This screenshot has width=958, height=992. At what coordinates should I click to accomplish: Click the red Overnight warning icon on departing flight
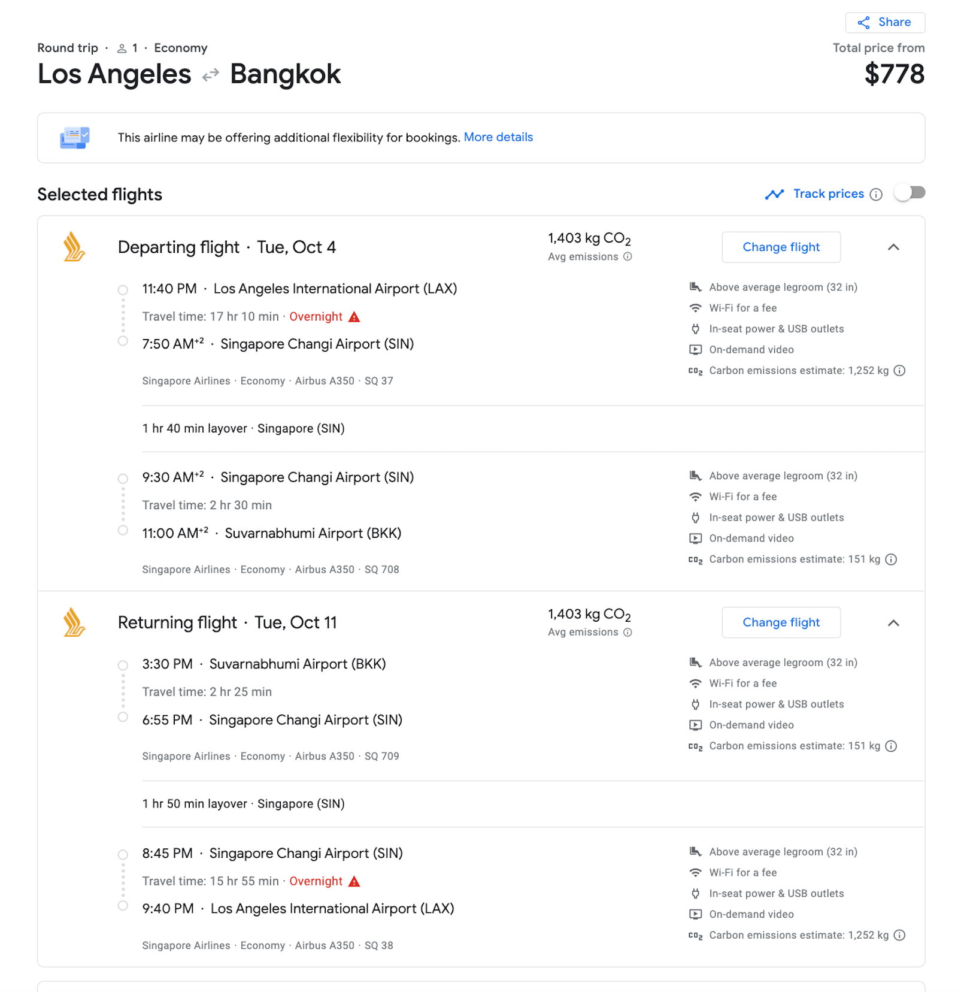click(354, 316)
